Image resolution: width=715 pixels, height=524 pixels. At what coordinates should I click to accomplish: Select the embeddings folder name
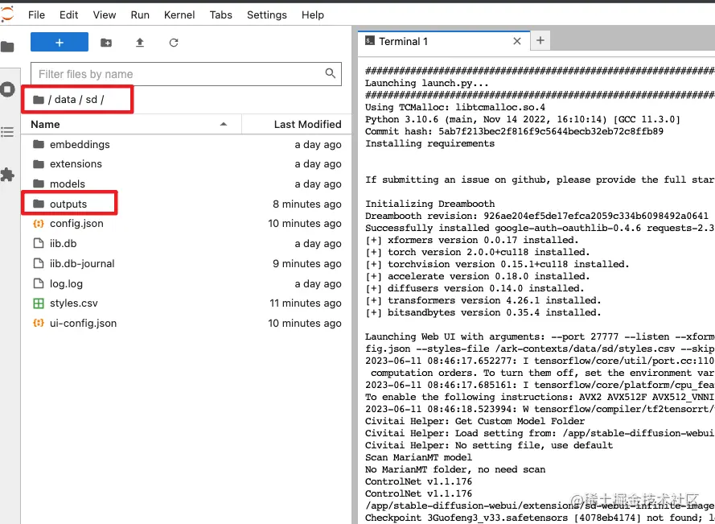tap(80, 144)
